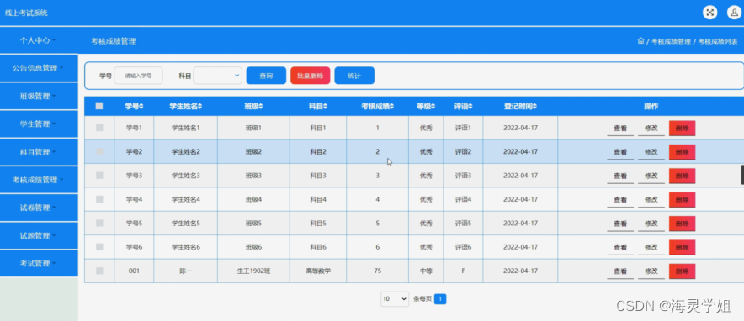Screen dimensions: 744x321
Task: Select the 评语4 comment cell
Action: click(463, 199)
